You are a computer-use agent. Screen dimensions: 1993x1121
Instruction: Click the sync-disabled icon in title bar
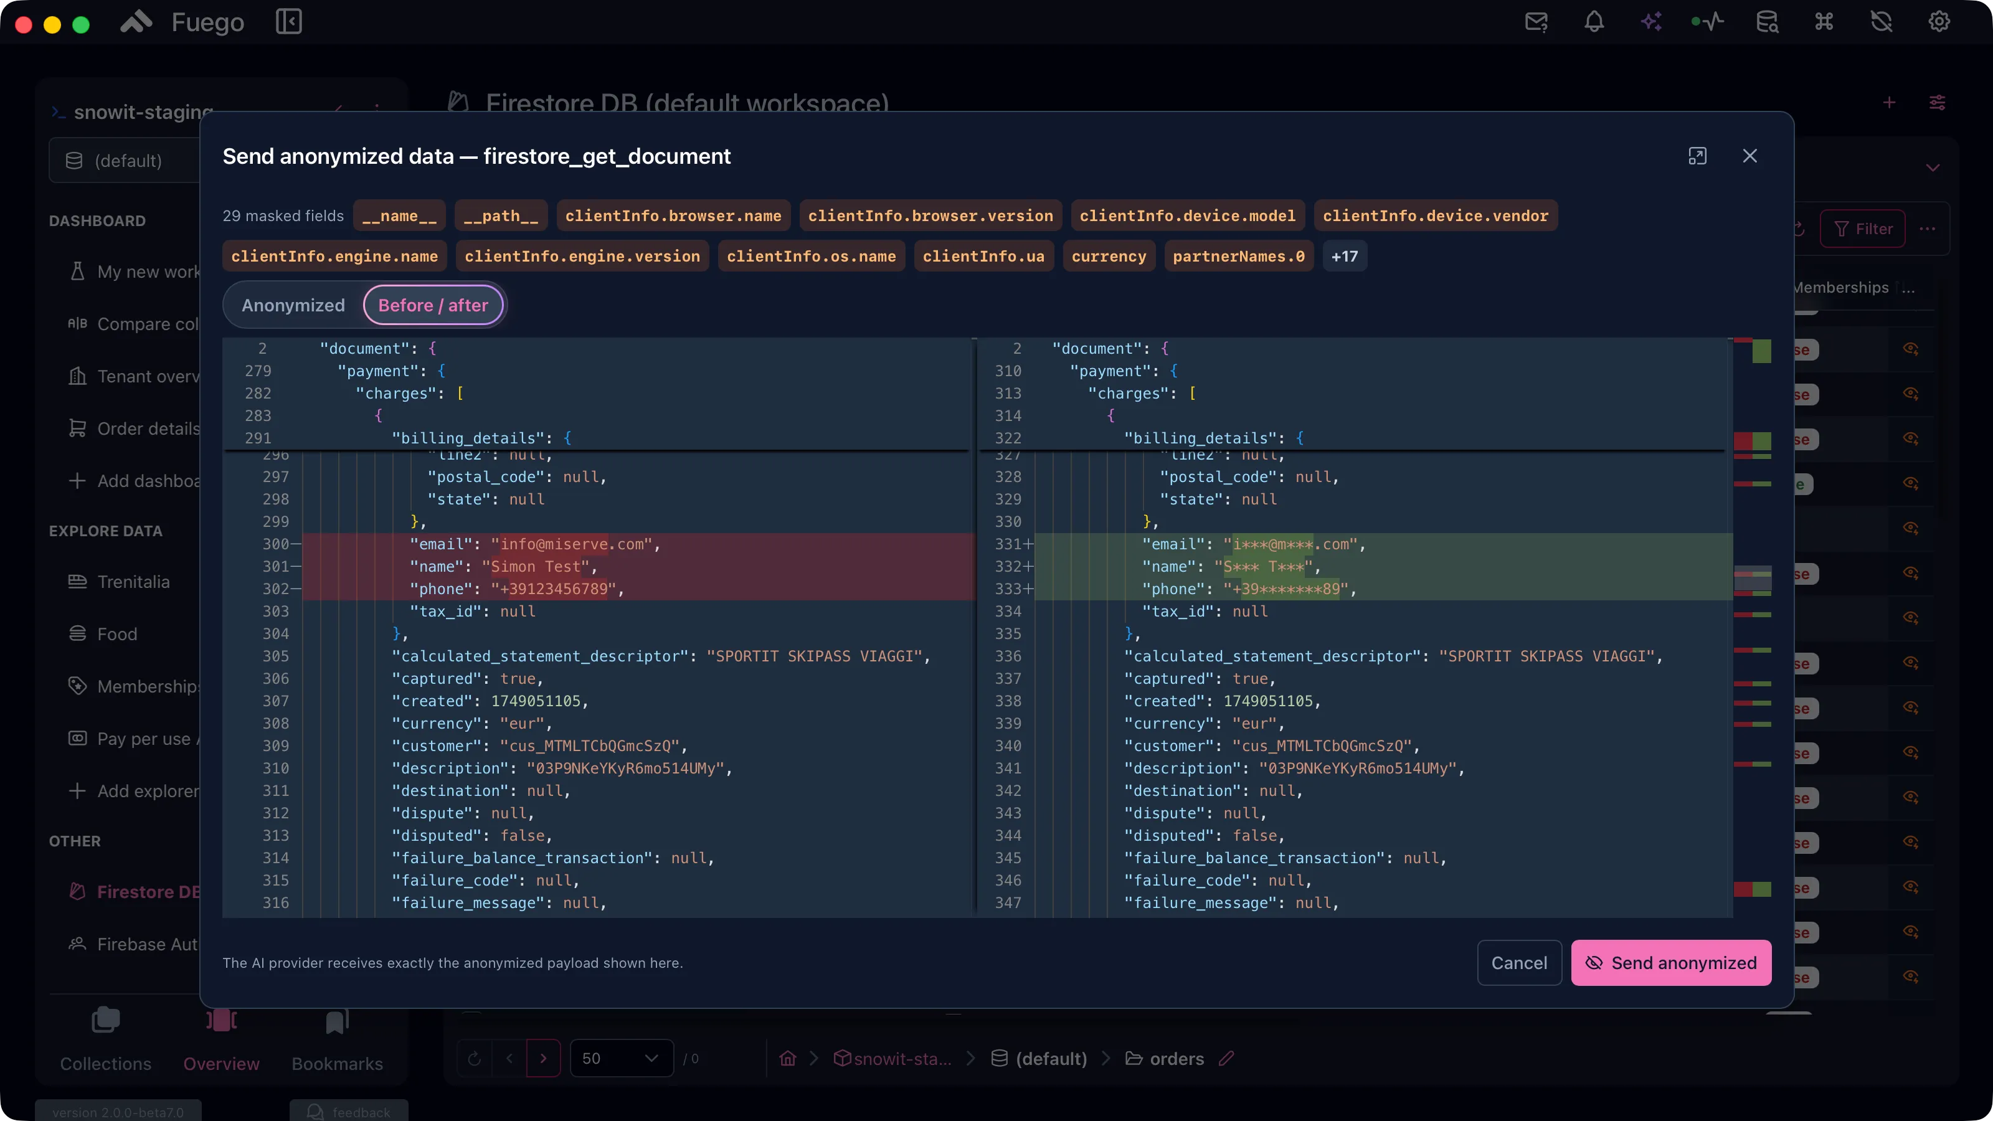(x=1882, y=22)
